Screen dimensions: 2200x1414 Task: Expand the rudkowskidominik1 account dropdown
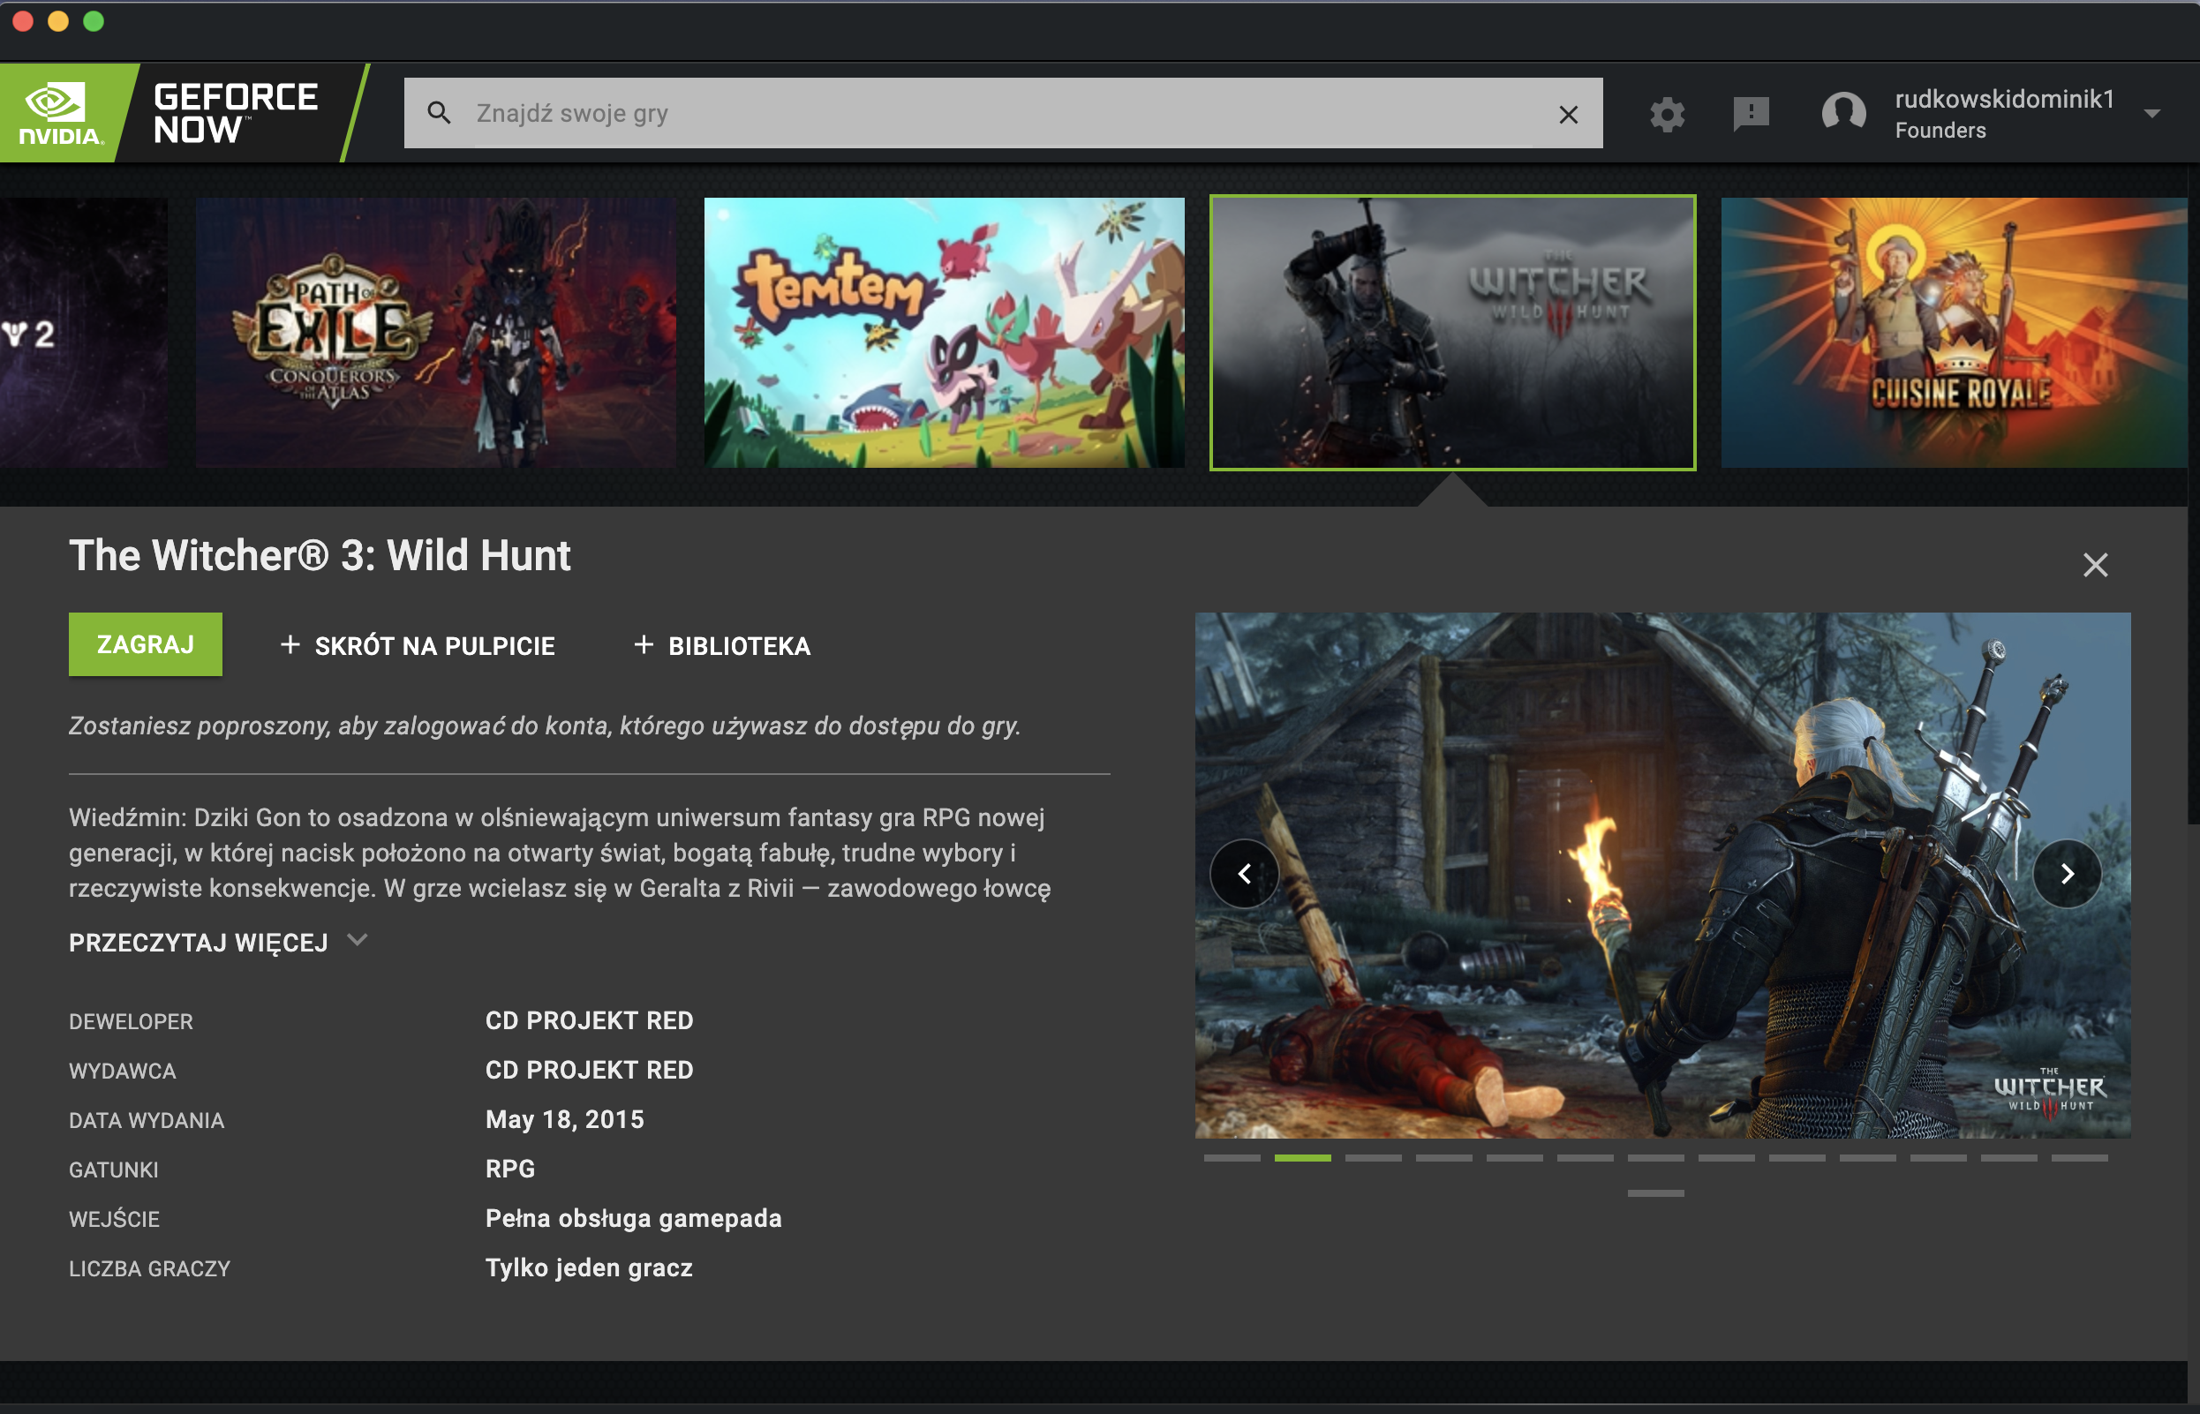[x=2151, y=114]
